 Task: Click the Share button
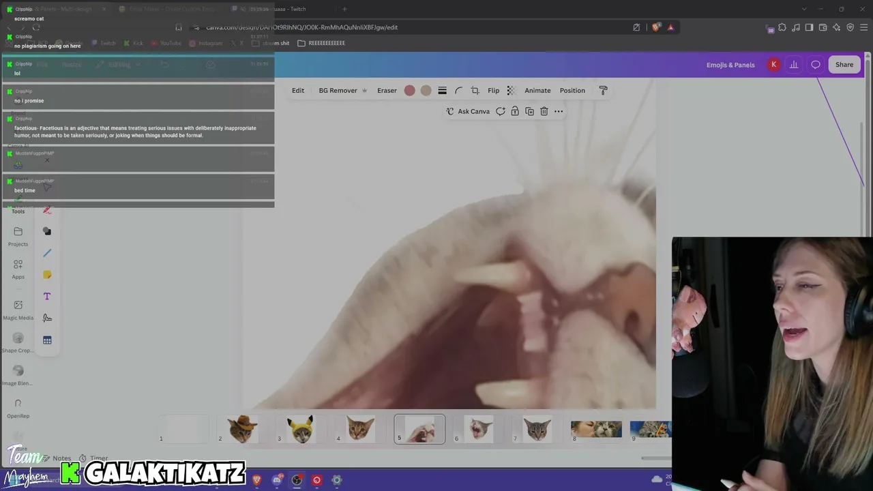(844, 65)
